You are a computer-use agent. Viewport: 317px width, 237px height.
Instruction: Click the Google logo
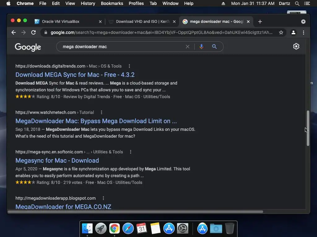point(28,47)
